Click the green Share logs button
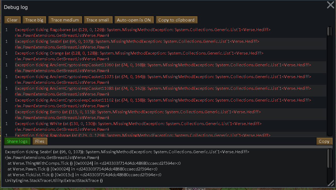 17,141
